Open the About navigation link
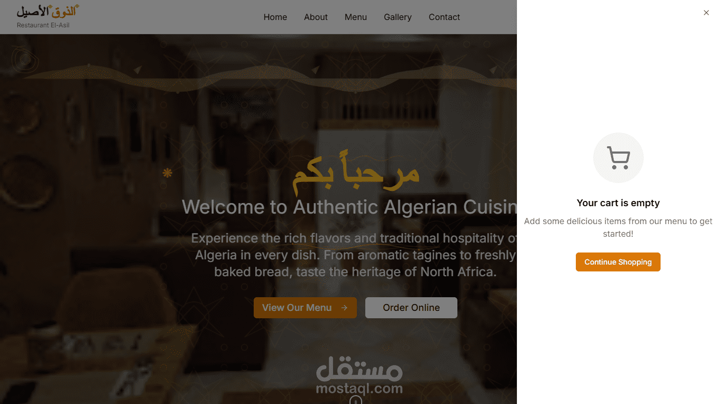Screen dimensions: 719x404 pos(316,17)
